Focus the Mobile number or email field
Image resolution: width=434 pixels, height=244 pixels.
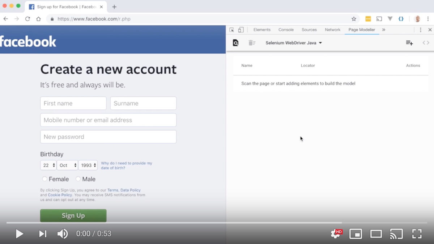tap(109, 120)
